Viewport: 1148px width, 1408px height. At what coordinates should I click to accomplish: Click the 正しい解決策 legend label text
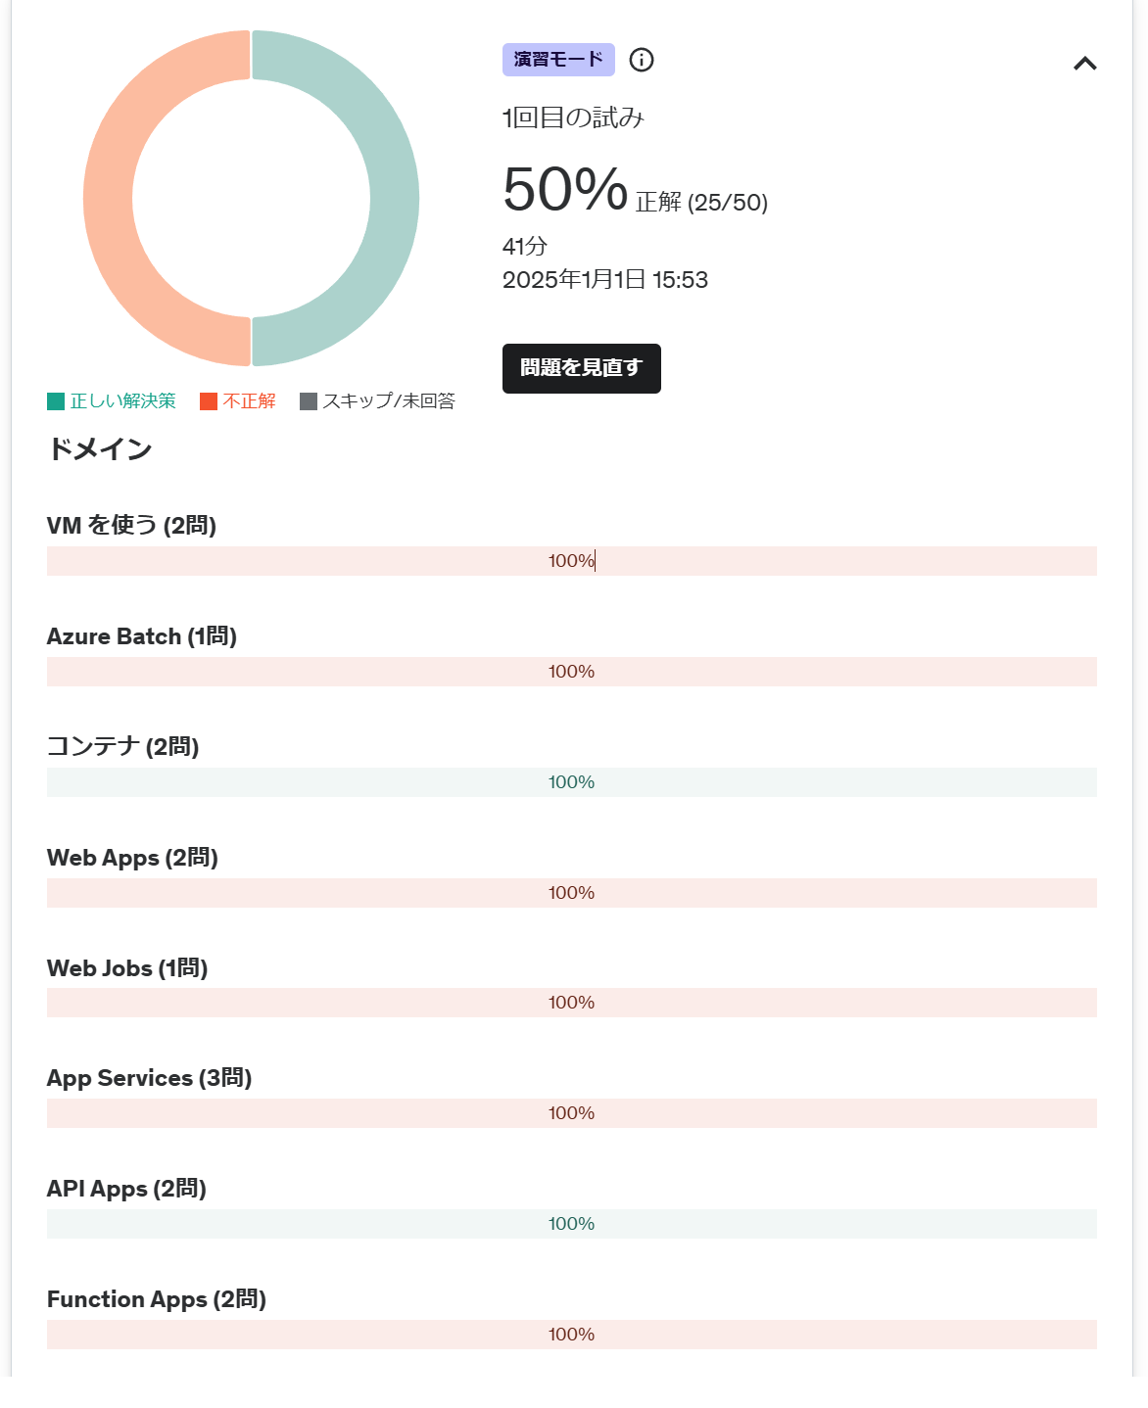click(122, 401)
